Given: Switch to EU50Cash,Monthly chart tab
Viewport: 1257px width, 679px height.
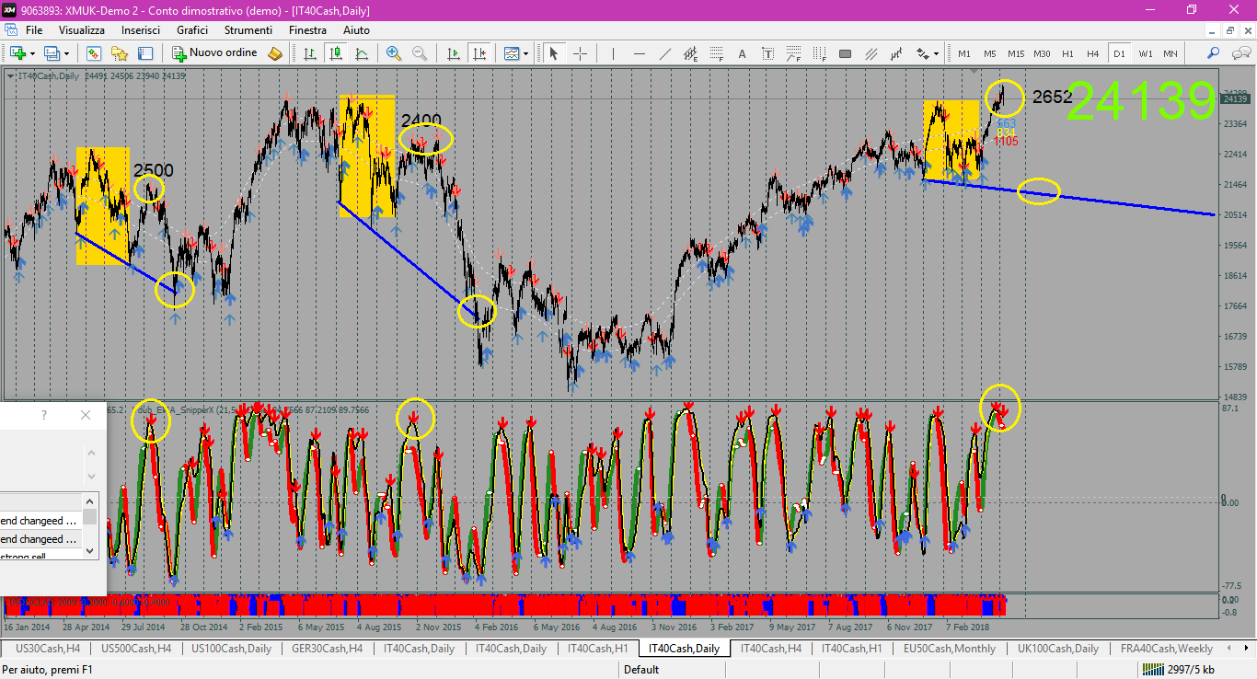Looking at the screenshot, I should (x=950, y=649).
